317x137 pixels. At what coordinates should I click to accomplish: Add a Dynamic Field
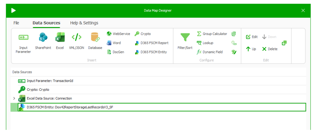tap(210, 52)
